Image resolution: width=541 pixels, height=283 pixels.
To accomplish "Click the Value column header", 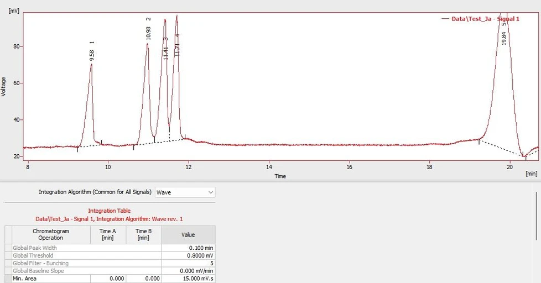I will (188, 235).
